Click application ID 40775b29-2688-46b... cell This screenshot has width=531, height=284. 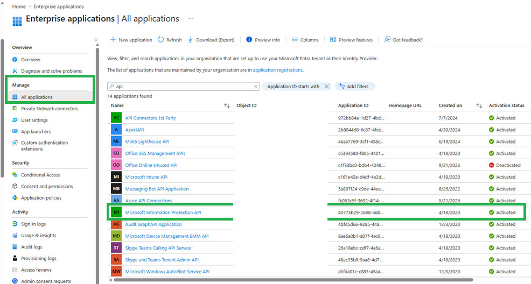tap(361, 212)
